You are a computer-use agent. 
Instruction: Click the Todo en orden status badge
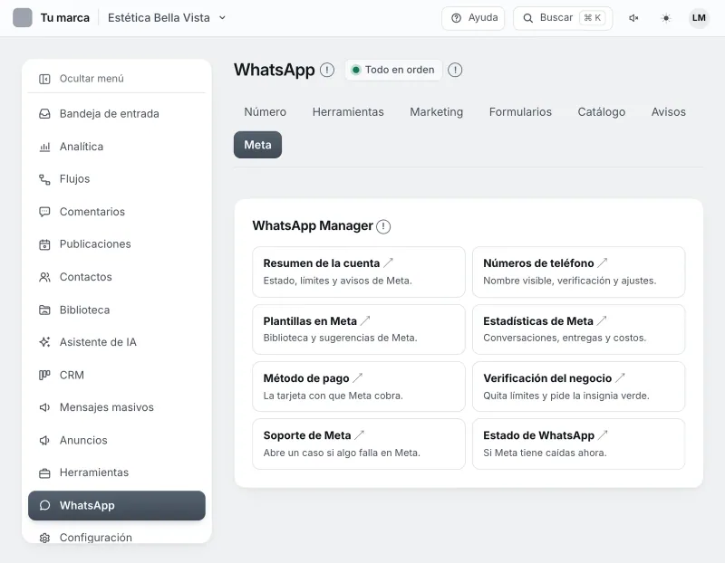393,70
